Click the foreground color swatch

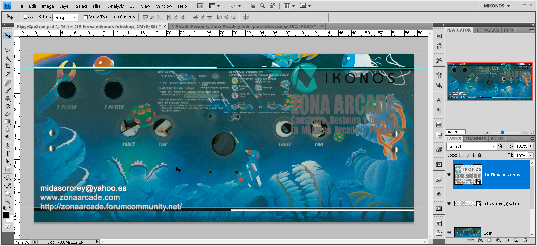coord(6,215)
